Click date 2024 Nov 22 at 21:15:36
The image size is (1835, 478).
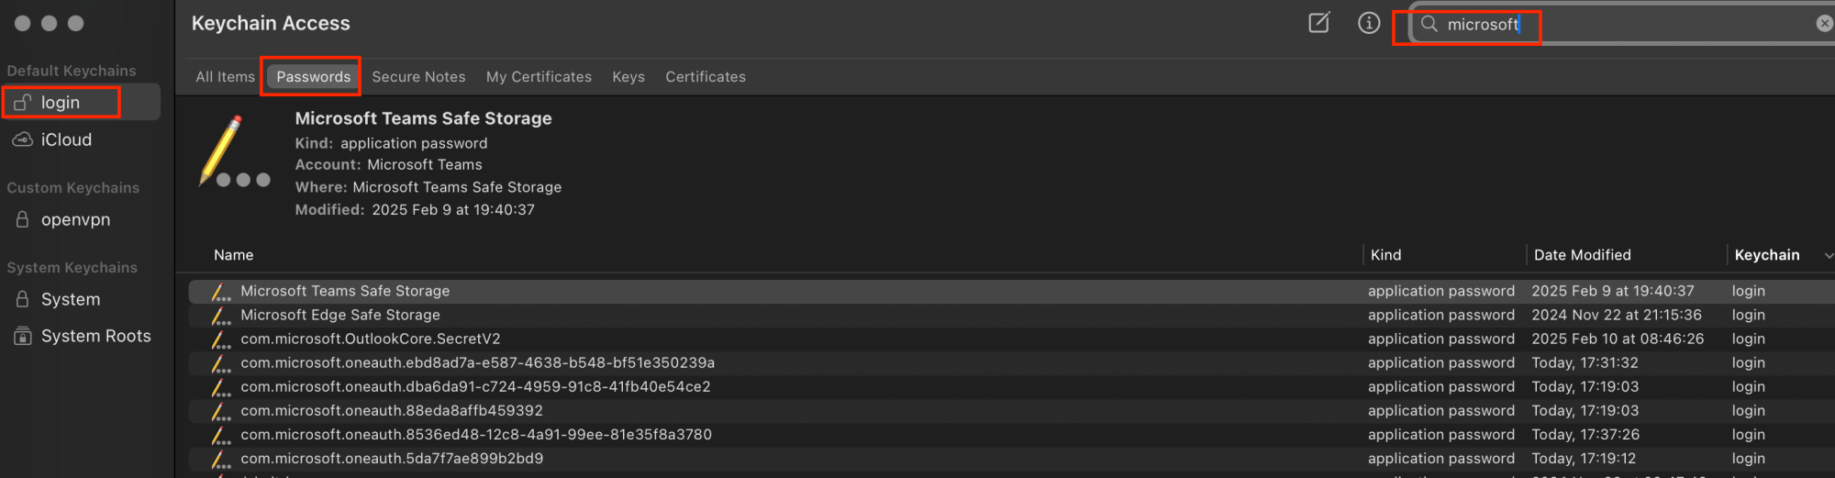tap(1616, 315)
